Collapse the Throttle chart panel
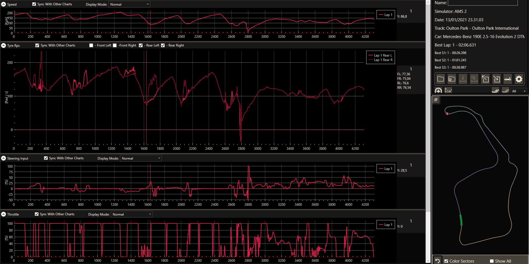This screenshot has width=529, height=264. (4, 214)
